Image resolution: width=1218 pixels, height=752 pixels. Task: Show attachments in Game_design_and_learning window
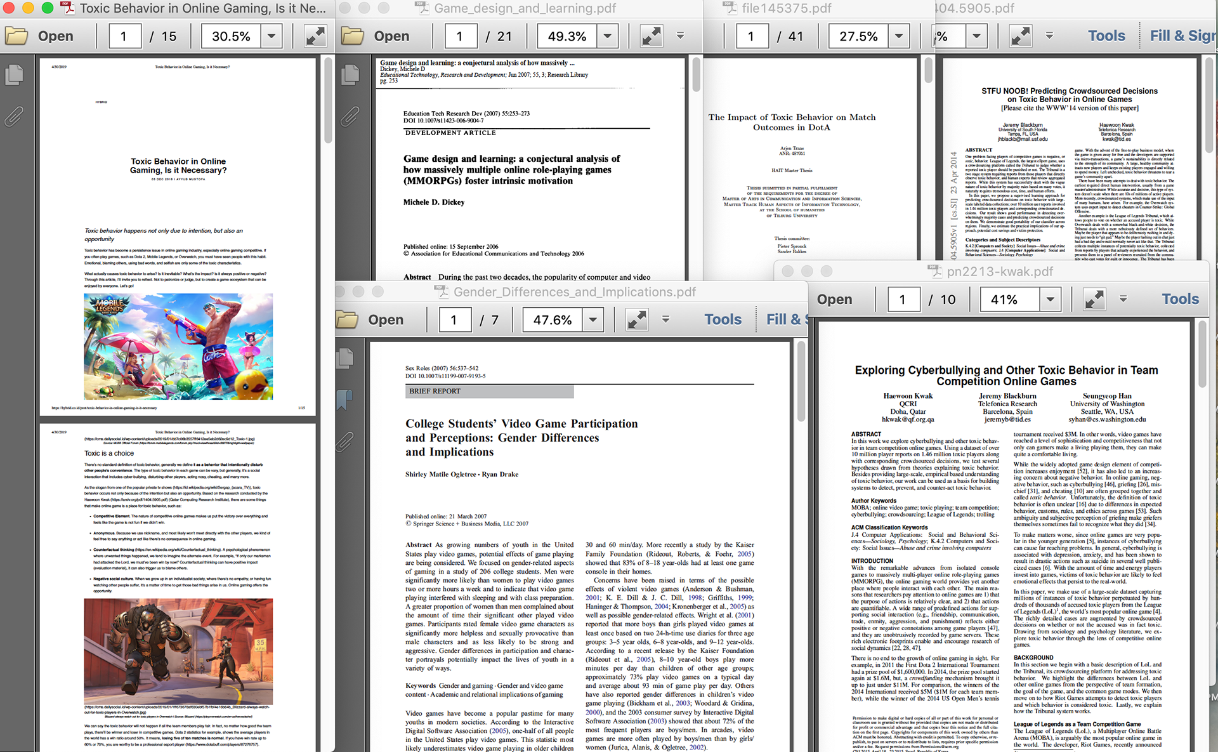point(350,116)
